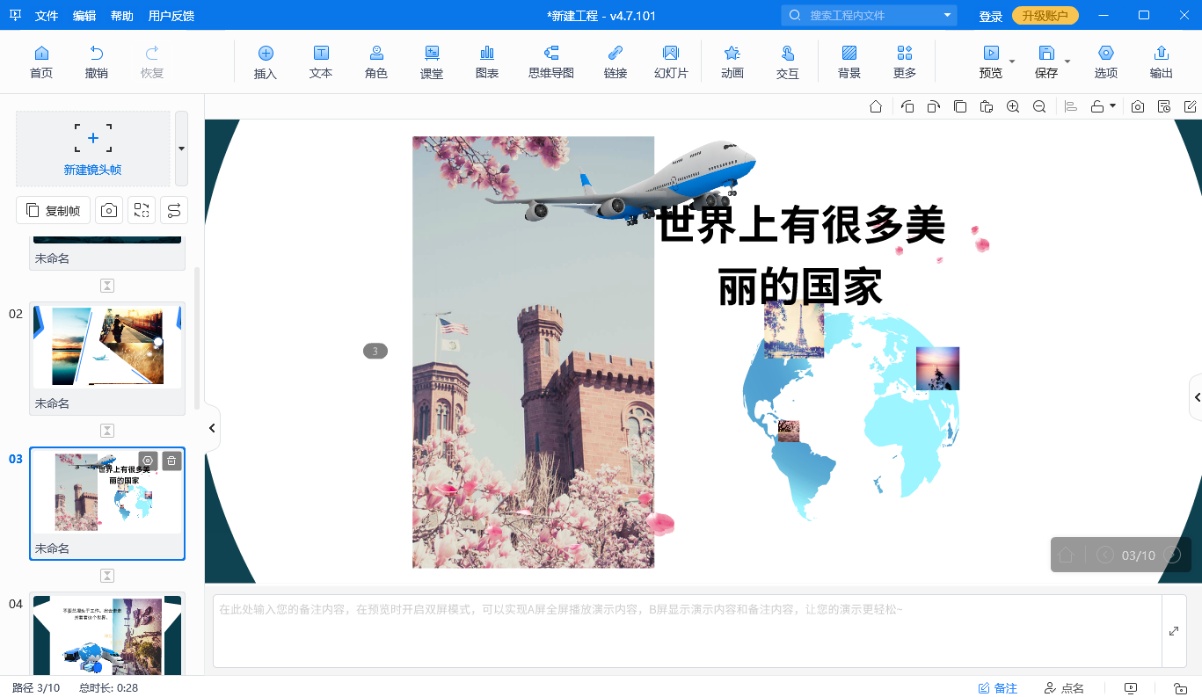The image size is (1202, 697).
Task: Expand the notes area with arrow icon
Action: click(x=1174, y=631)
